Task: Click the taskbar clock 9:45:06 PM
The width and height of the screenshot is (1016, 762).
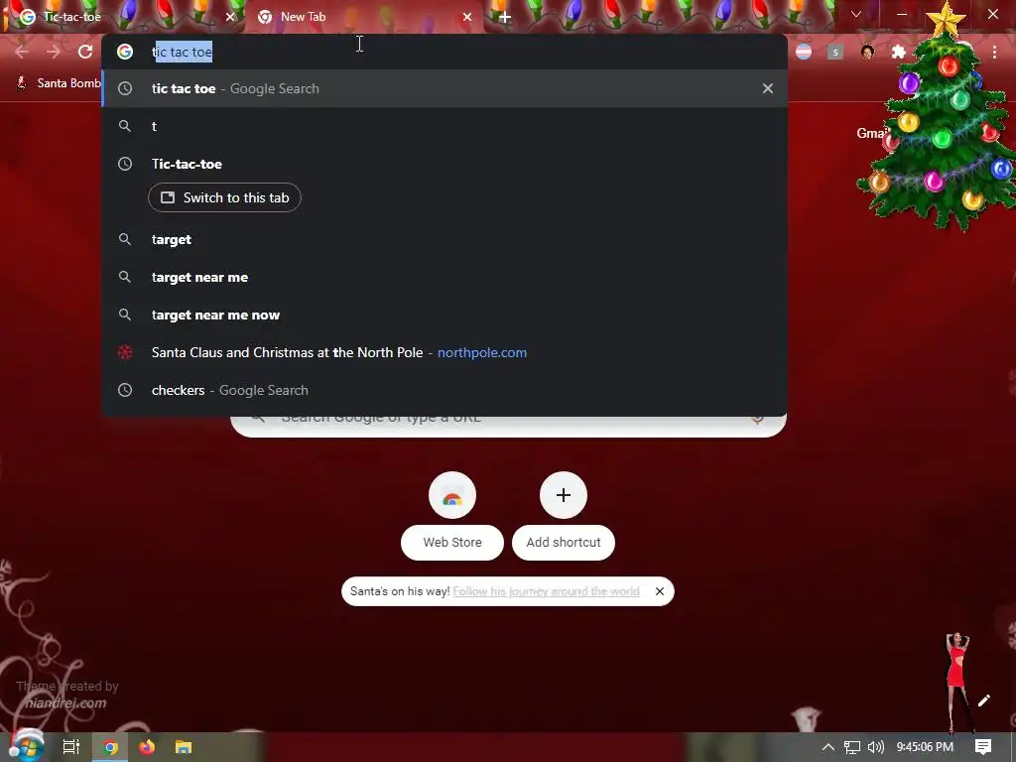Action: point(925,747)
